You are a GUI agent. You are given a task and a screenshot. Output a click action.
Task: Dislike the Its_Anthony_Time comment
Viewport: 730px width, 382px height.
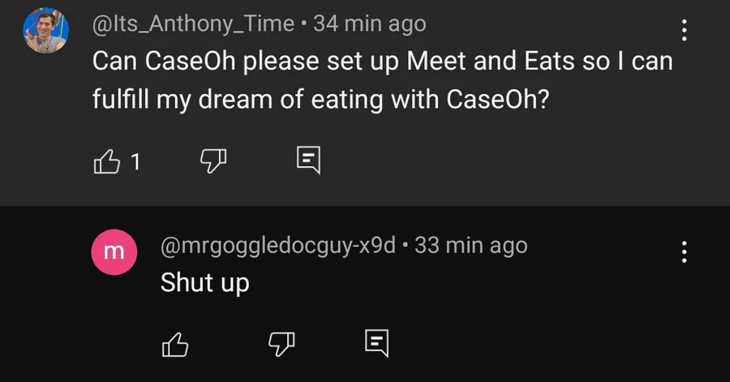(212, 161)
